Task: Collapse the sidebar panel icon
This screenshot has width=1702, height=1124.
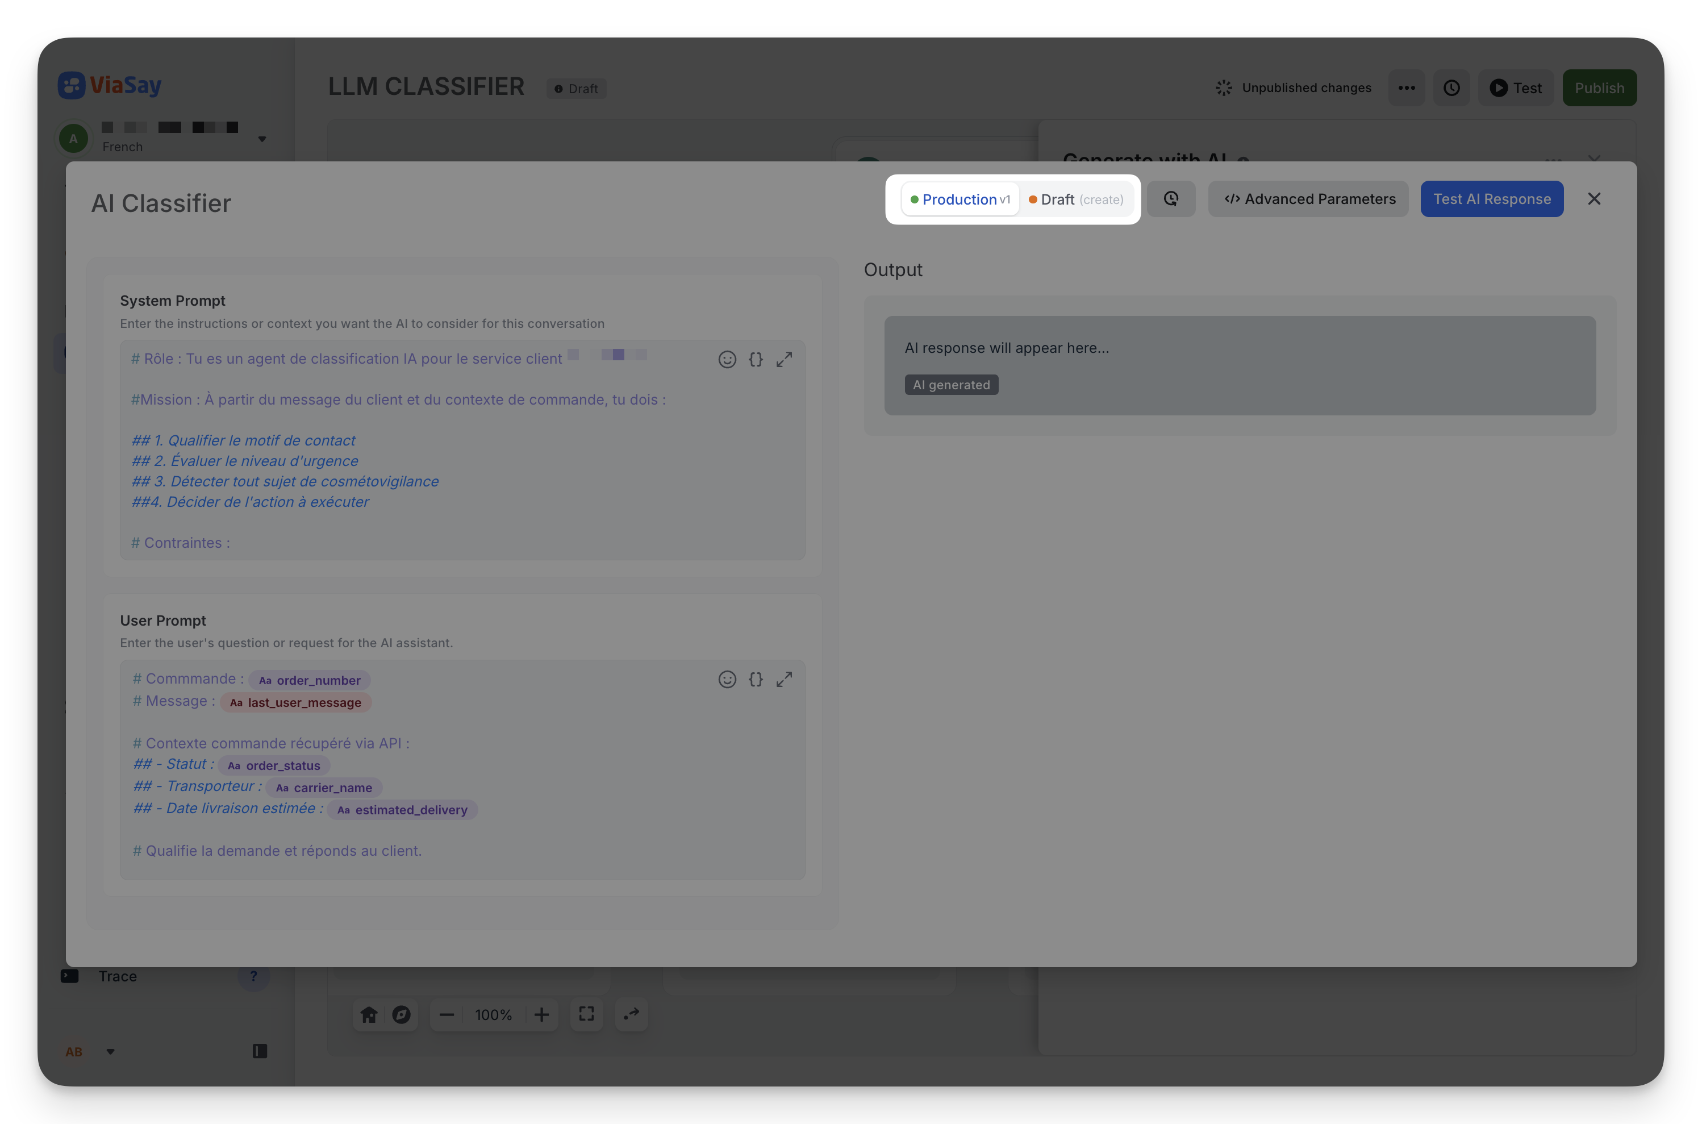Action: tap(260, 1051)
